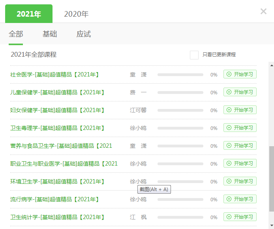Open the 基础 category tab
The image size is (274, 229).
point(50,34)
